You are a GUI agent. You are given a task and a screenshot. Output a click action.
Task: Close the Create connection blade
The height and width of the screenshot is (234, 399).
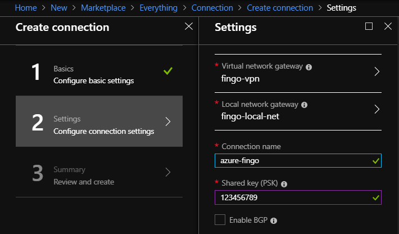pyautogui.click(x=189, y=26)
